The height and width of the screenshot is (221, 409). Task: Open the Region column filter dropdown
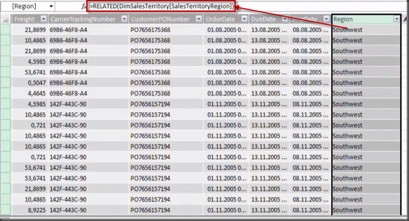(397, 19)
